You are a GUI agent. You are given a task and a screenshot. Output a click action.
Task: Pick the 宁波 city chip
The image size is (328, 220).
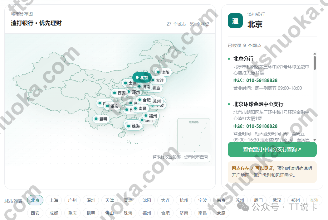click(203, 200)
